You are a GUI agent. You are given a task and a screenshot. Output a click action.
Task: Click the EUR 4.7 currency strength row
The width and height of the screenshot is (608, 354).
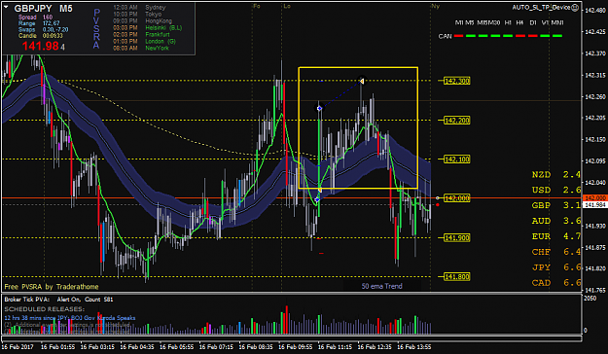click(556, 236)
